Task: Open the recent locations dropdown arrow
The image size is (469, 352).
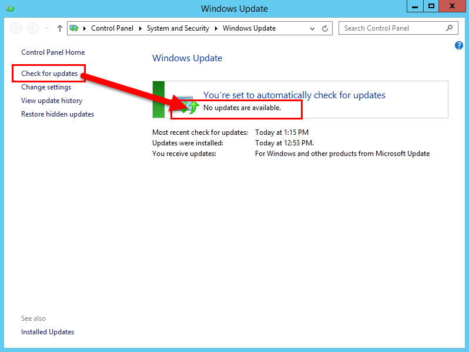Action: click(46, 28)
